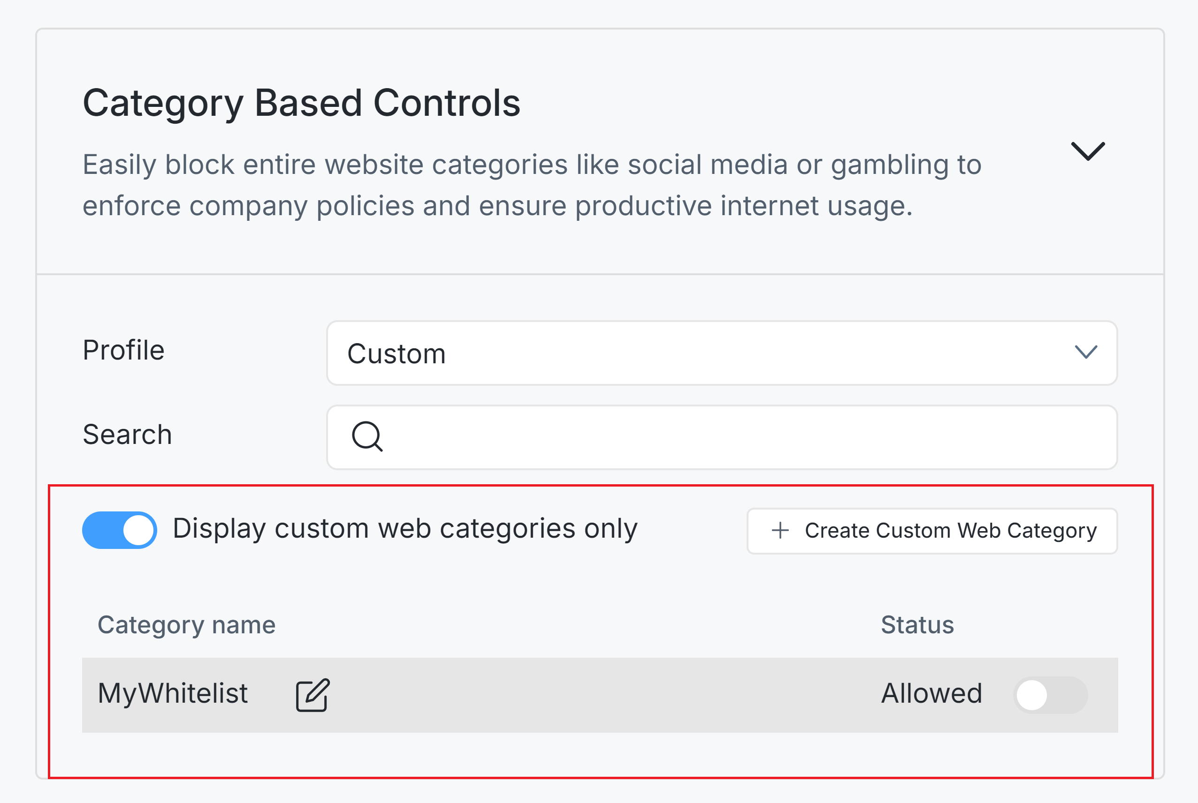Click the magnifying glass inside the Search bar
This screenshot has width=1198, height=803.
tap(367, 436)
